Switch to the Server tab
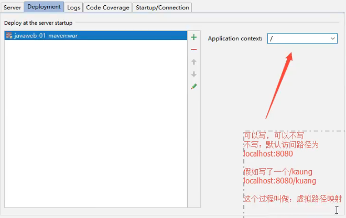The width and height of the screenshot is (346, 218). [x=13, y=7]
